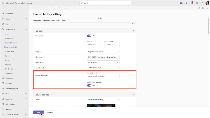
Task: Open the Store menu item
Action: (7, 34)
